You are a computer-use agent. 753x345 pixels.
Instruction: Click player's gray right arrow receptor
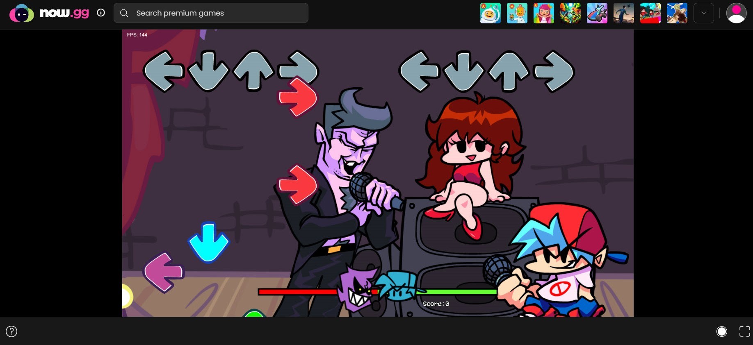pos(554,71)
